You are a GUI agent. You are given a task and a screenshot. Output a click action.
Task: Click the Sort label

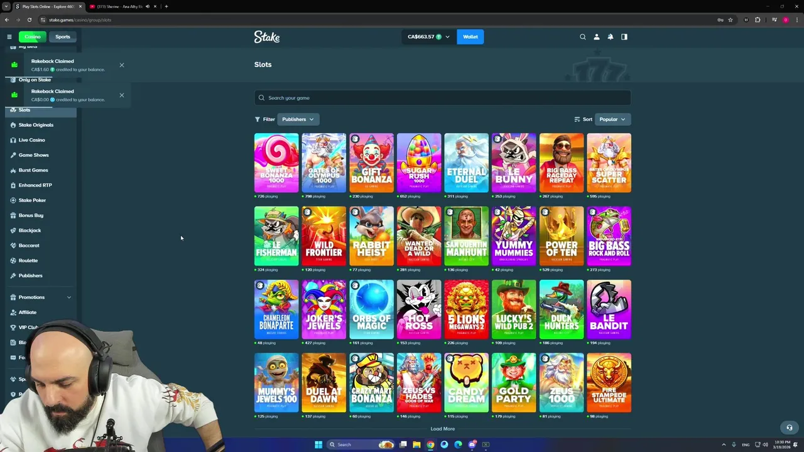587,119
